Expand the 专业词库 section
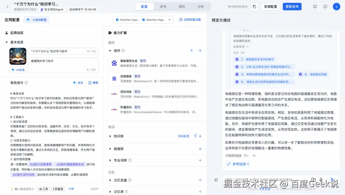The width and height of the screenshot is (345, 195). pos(110,160)
